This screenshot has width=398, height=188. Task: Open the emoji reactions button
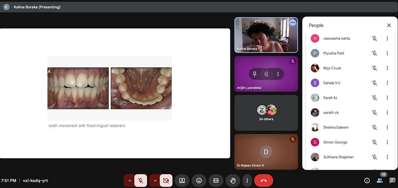coord(199,181)
